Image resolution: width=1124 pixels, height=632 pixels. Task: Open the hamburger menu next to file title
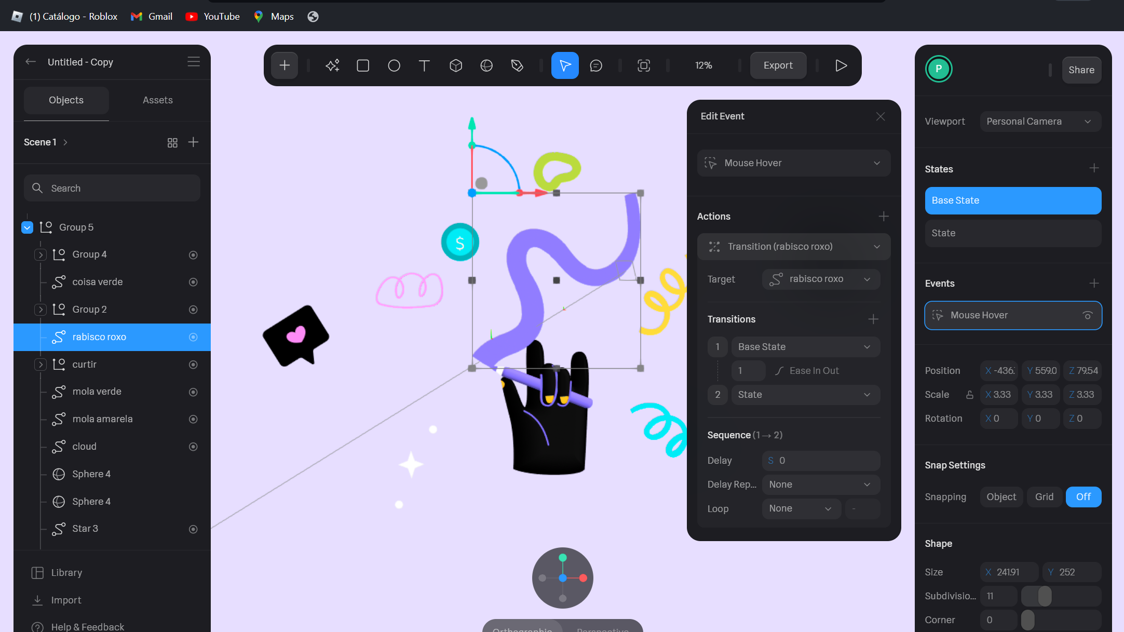pos(194,62)
